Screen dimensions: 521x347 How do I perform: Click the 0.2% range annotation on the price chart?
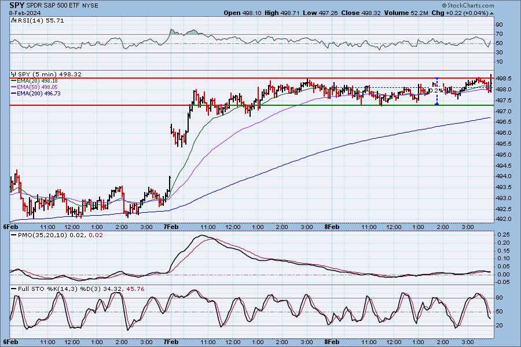coord(436,91)
